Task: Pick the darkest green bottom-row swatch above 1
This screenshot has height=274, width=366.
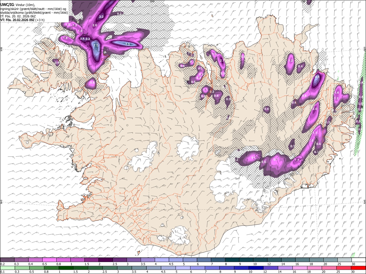Action: pyautogui.click(x=66, y=268)
